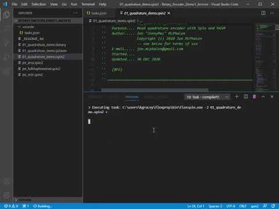Click the horizontal scrollbar in the editor
The image size is (279, 209).
pyautogui.click(x=155, y=90)
